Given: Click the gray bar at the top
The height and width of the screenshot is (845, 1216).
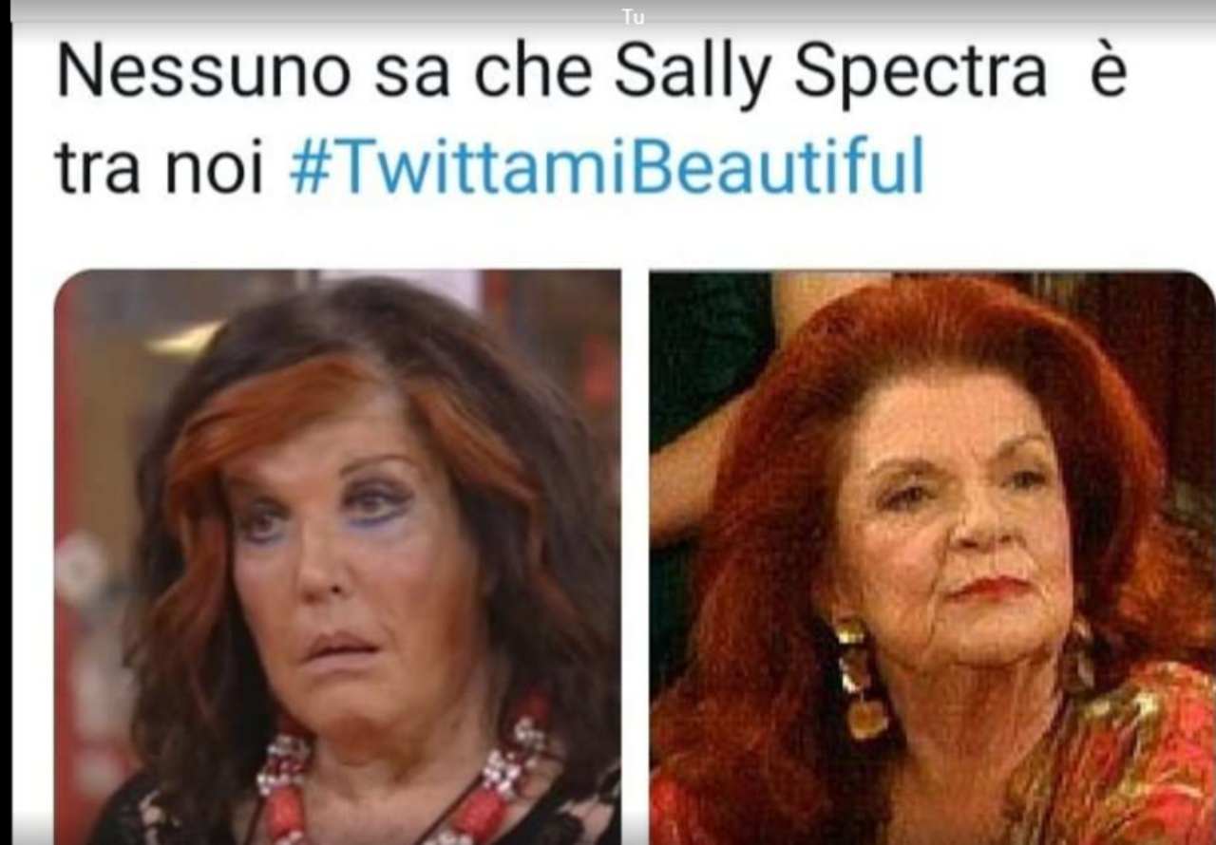Looking at the screenshot, I should tap(608, 11).
